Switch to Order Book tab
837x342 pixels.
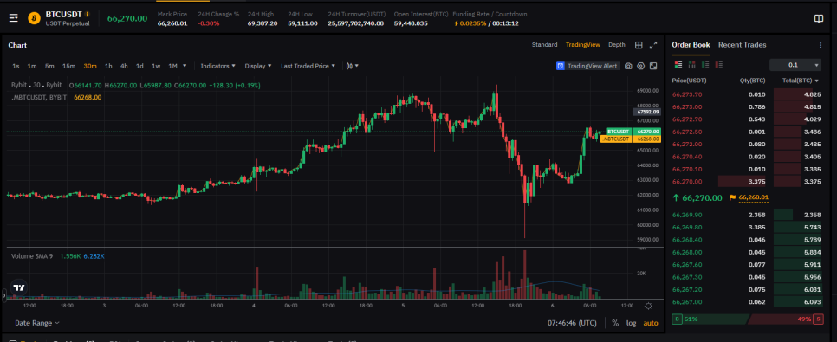[691, 45]
